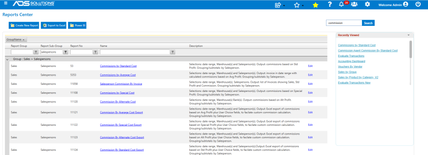Sort by Report No column header
Image resolution: width=428 pixels, height=155 pixels.
[76, 46]
